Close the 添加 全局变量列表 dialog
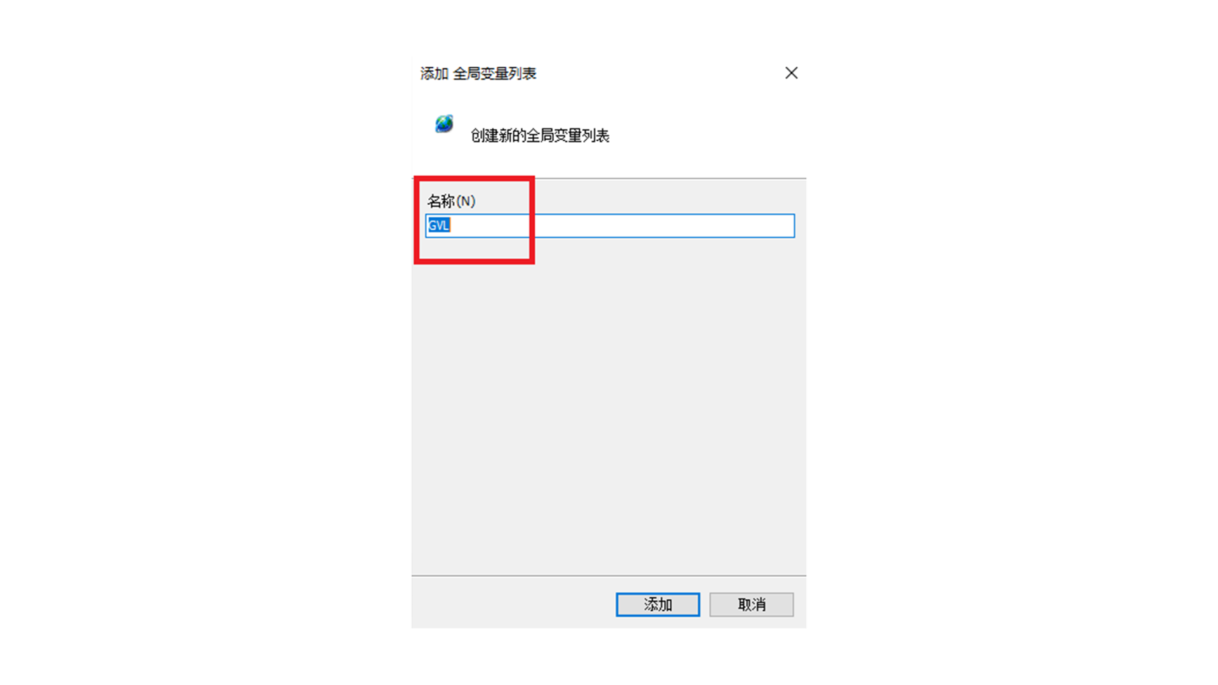Viewport: 1218px width, 685px height. pos(791,73)
